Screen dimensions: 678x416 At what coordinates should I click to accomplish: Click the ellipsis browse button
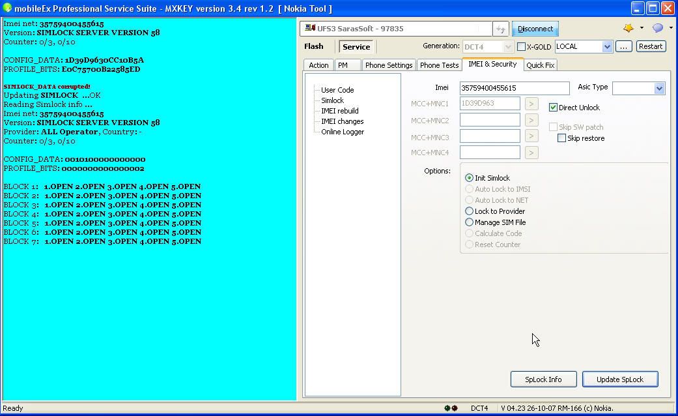(623, 46)
